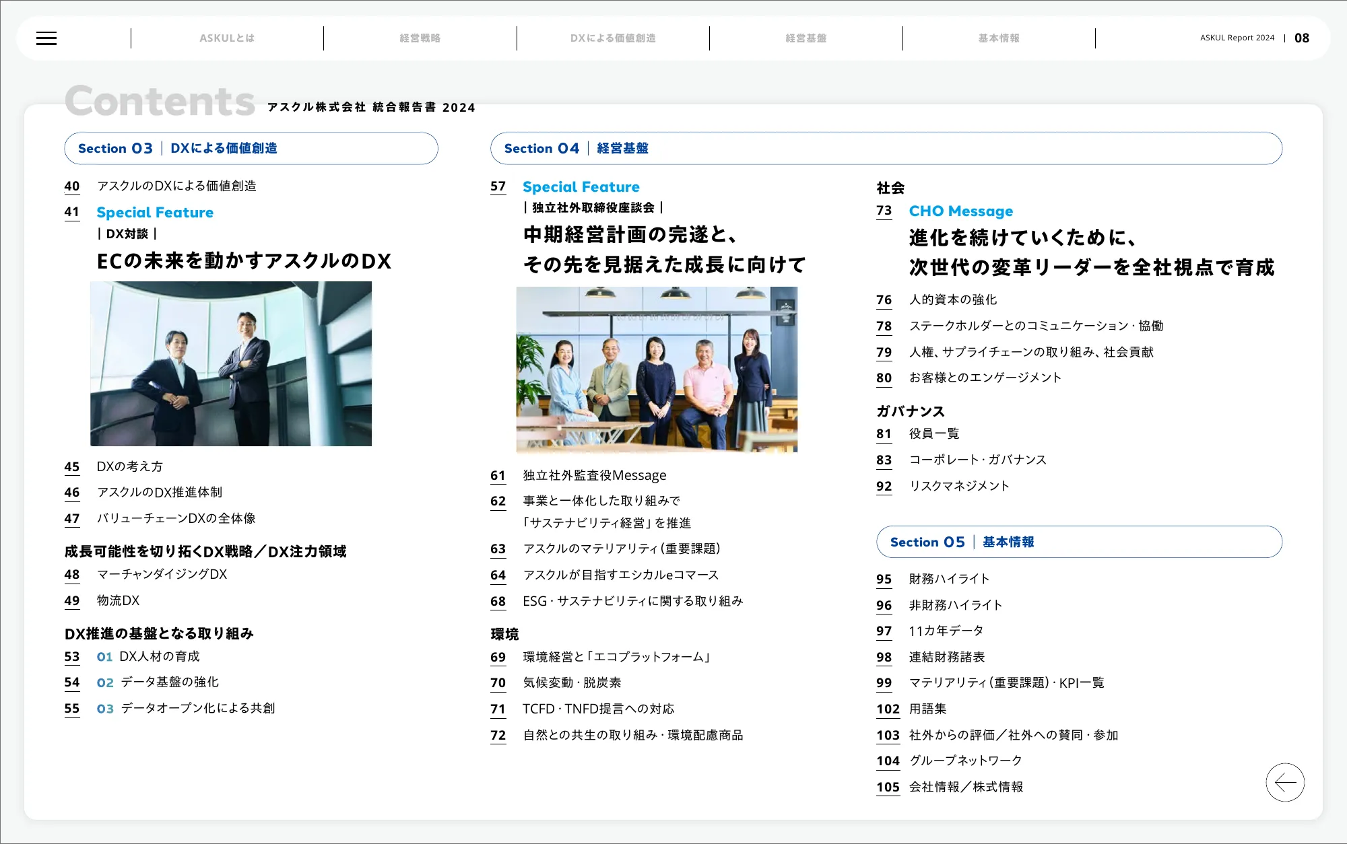
Task: Open 独立社外監査役Message on page 61
Action: pos(594,475)
